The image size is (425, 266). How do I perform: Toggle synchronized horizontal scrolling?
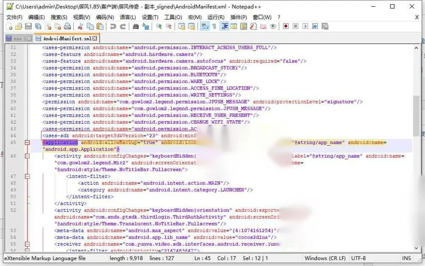(x=191, y=26)
